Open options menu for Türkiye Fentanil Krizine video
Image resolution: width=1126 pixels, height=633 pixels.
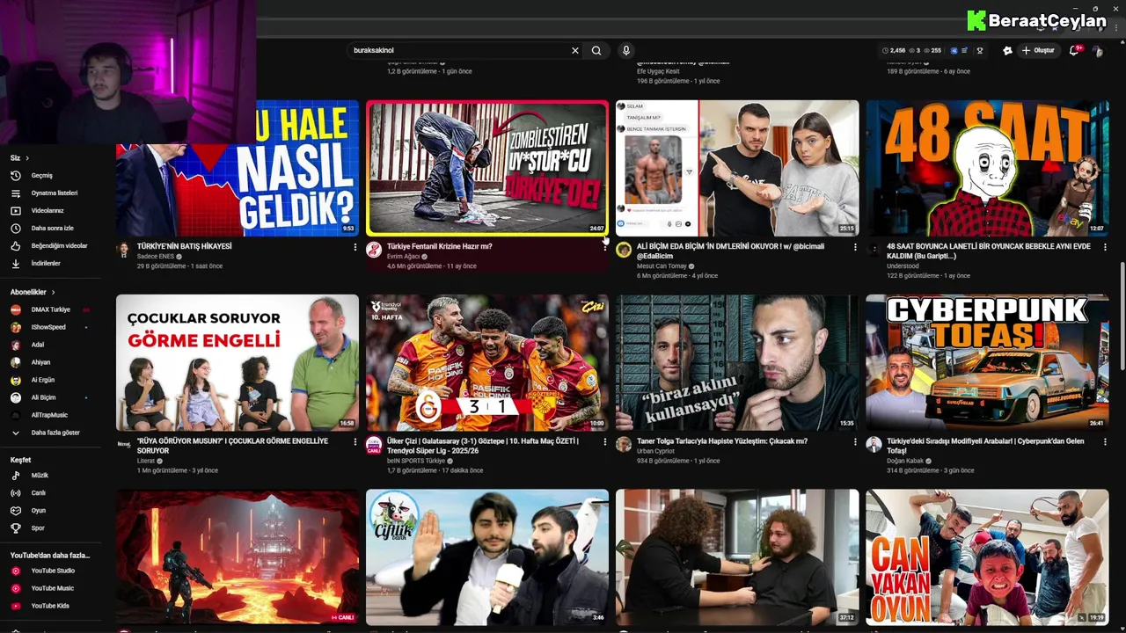click(605, 247)
